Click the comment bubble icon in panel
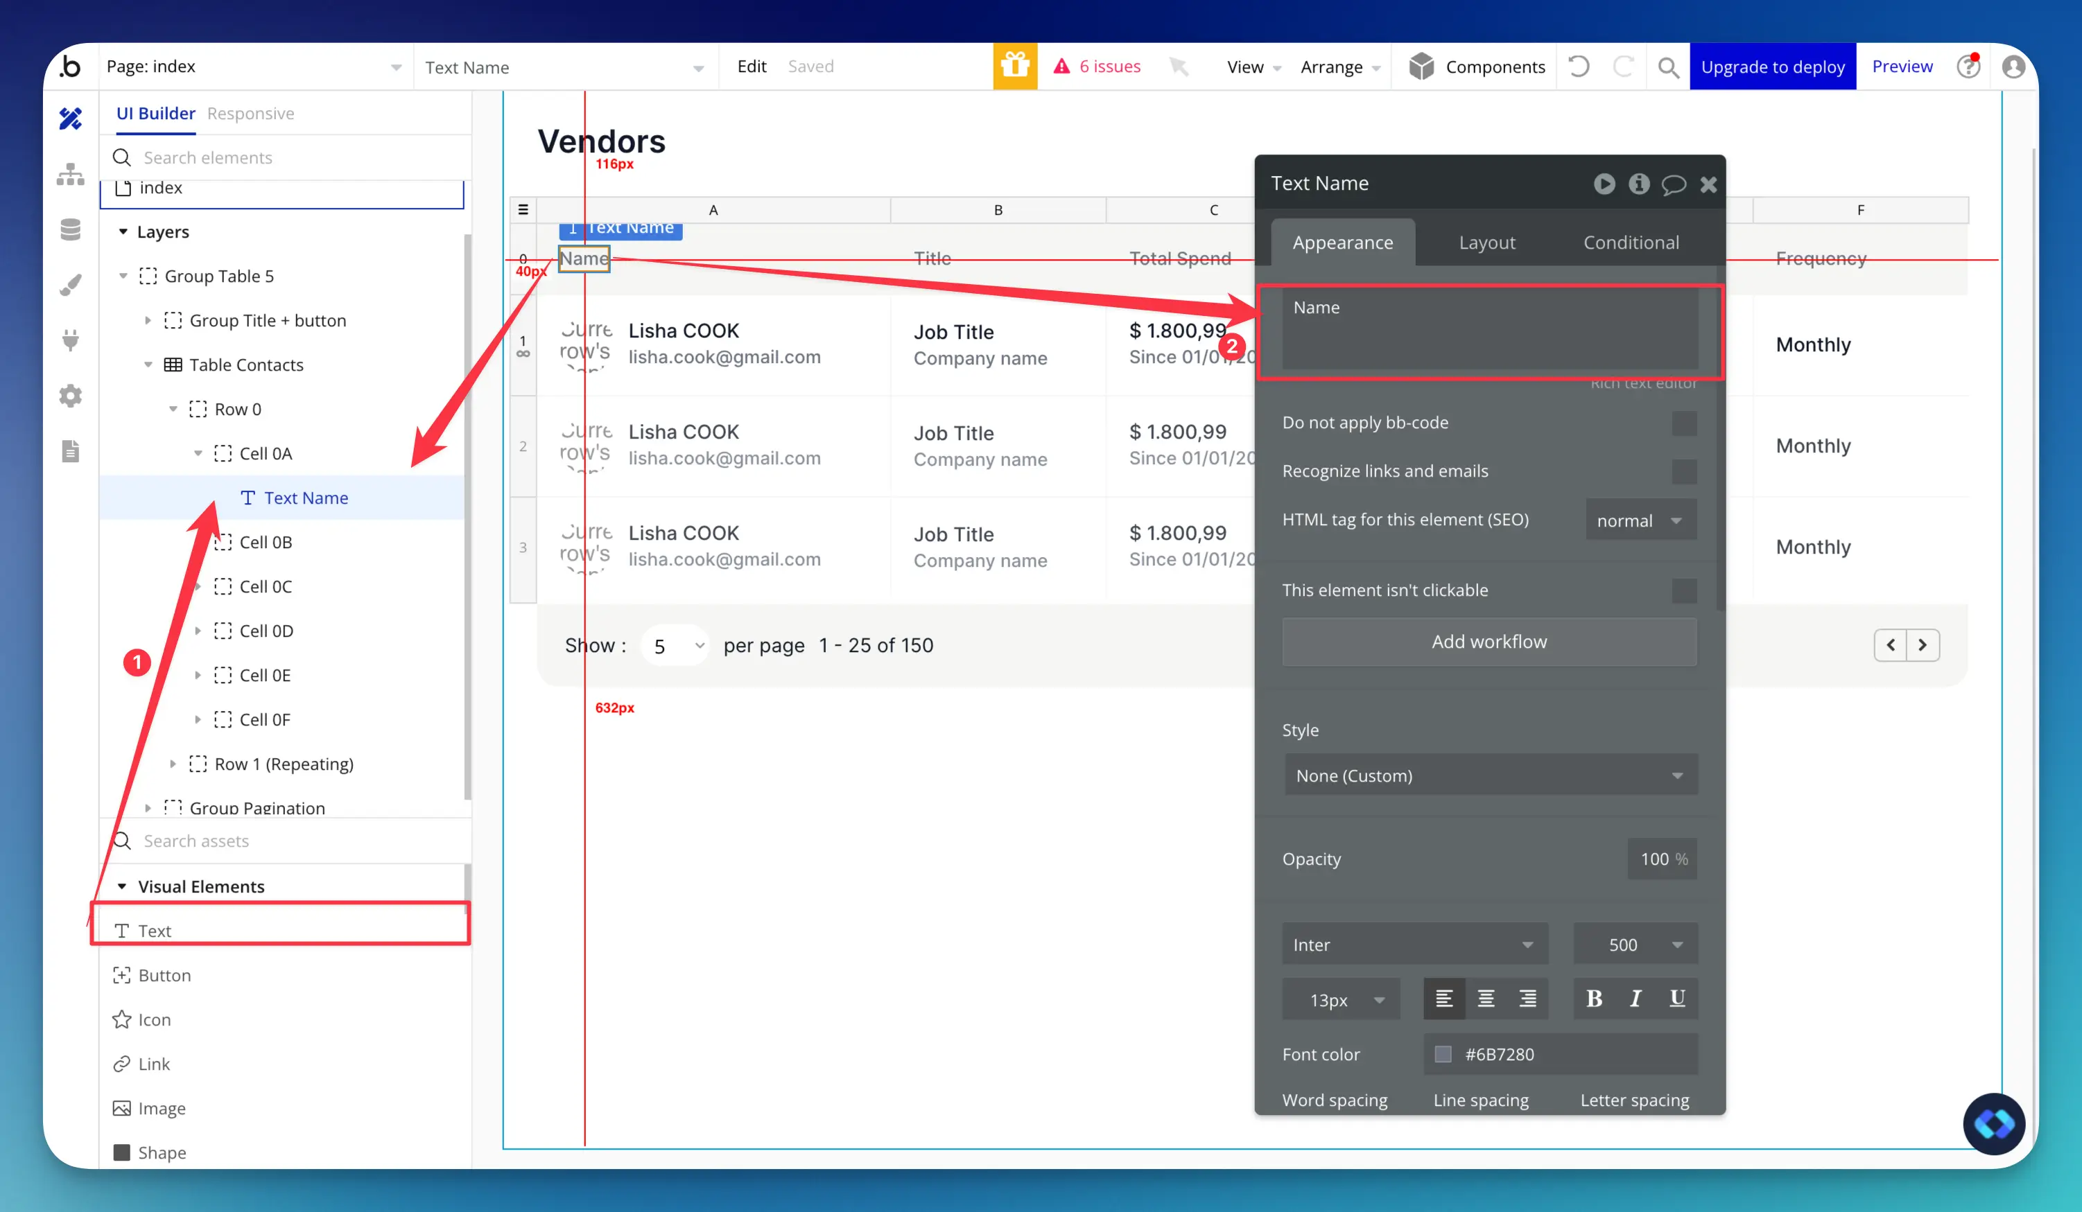The height and width of the screenshot is (1212, 2082). click(1674, 184)
